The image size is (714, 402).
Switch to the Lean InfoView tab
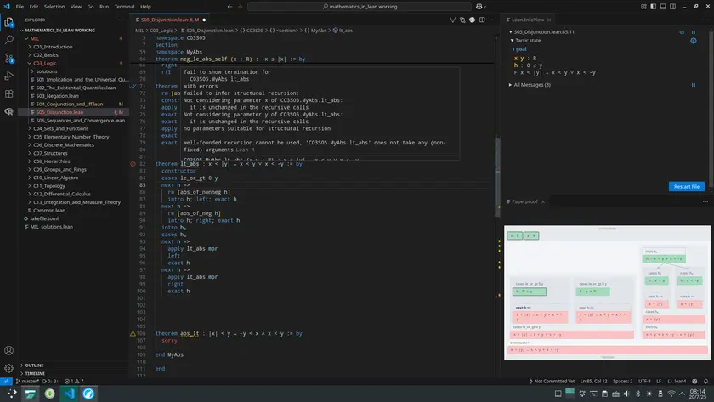529,18
